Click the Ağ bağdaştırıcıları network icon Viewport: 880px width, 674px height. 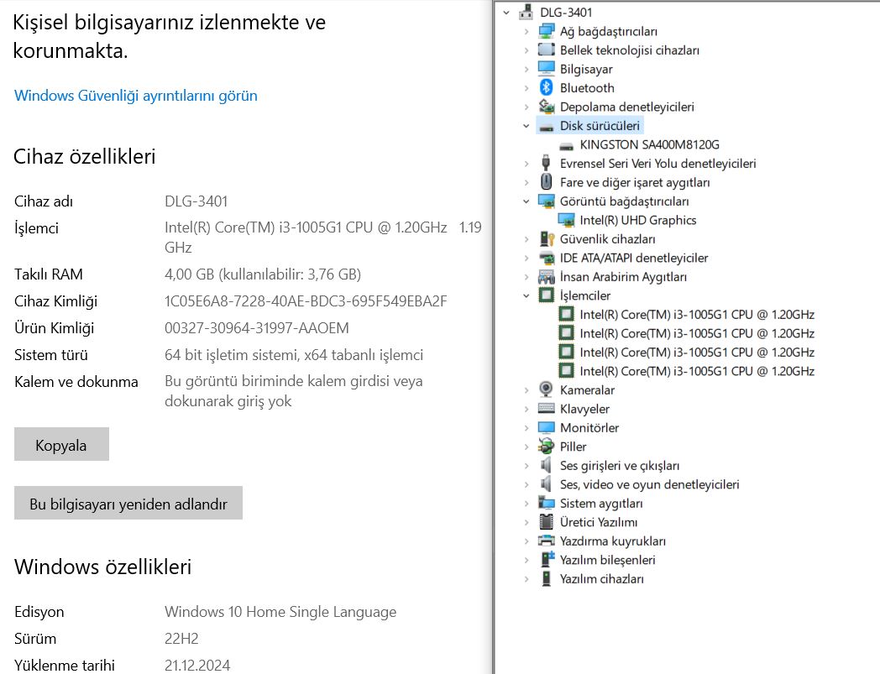pos(546,31)
